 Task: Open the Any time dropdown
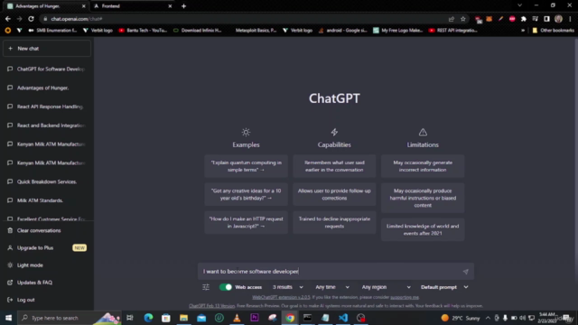click(x=331, y=287)
